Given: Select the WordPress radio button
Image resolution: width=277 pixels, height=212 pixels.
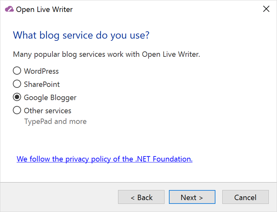Looking at the screenshot, I should click(x=17, y=71).
